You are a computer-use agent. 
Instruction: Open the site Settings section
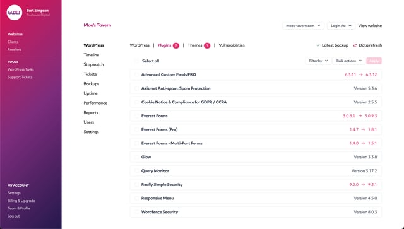tap(91, 132)
